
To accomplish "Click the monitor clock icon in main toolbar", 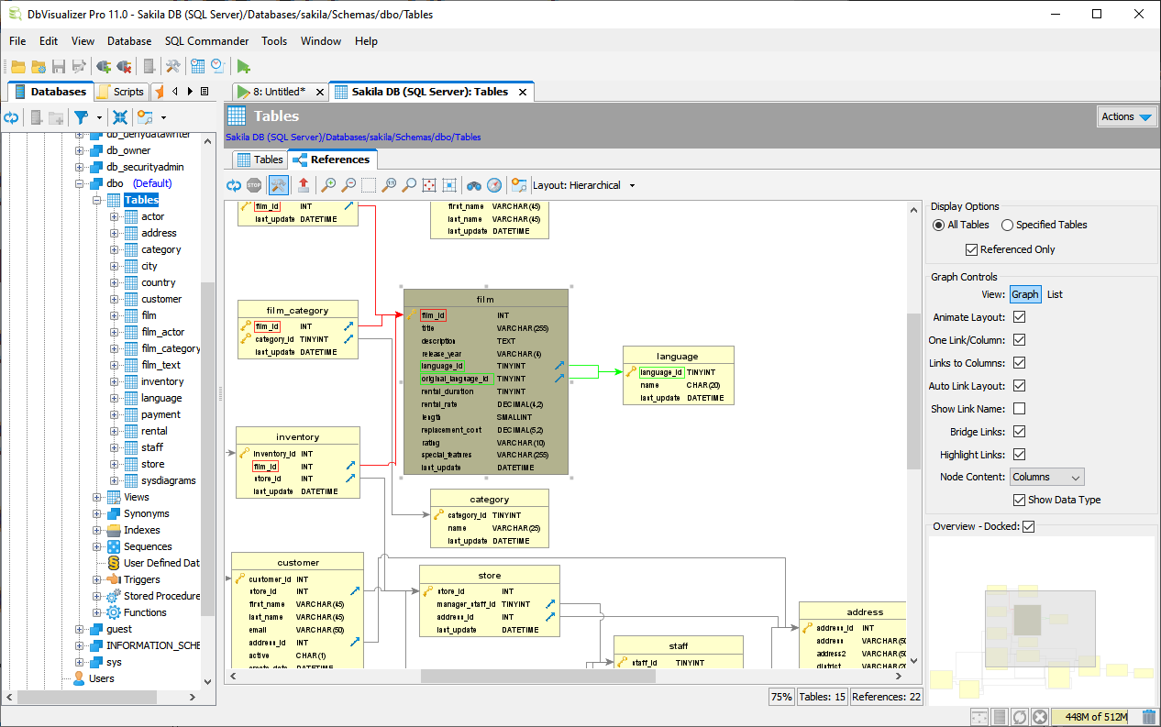I will [x=217, y=66].
